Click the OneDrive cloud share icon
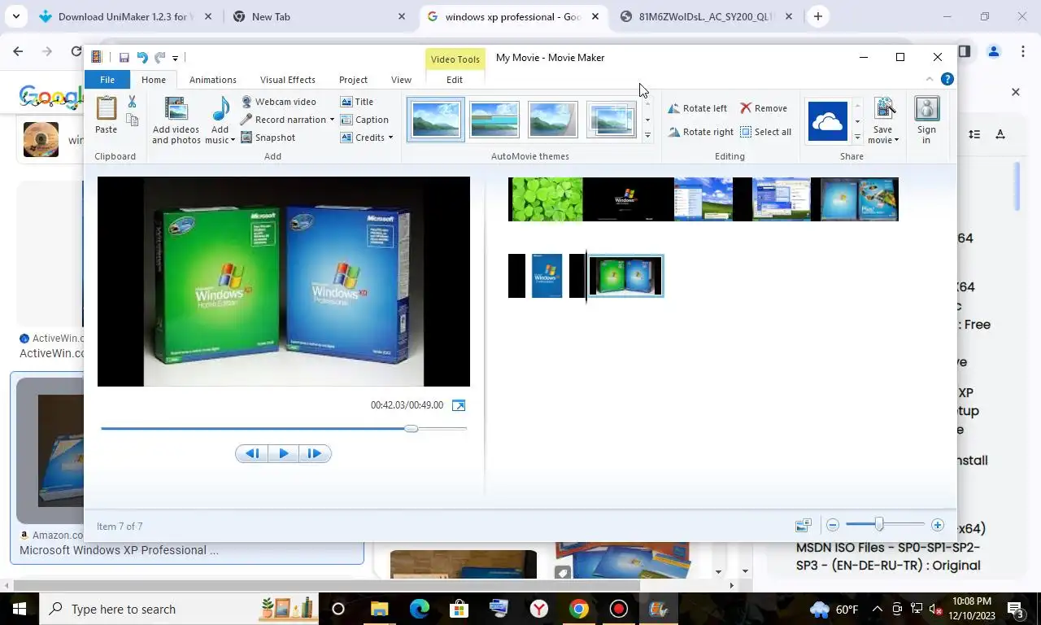This screenshot has height=625, width=1041. 827,121
